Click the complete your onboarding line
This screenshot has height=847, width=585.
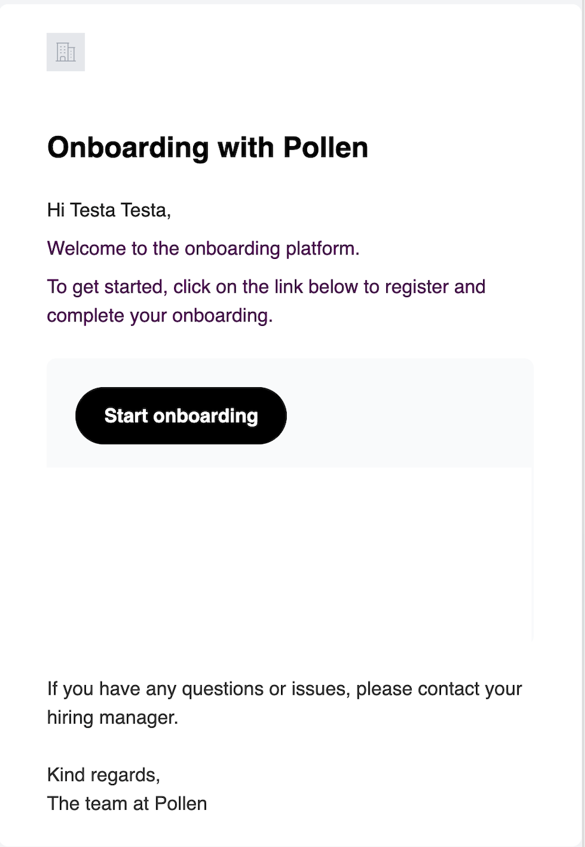pos(160,316)
